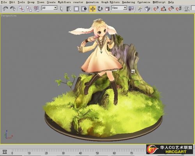Open the Group menu

click(31, 2)
